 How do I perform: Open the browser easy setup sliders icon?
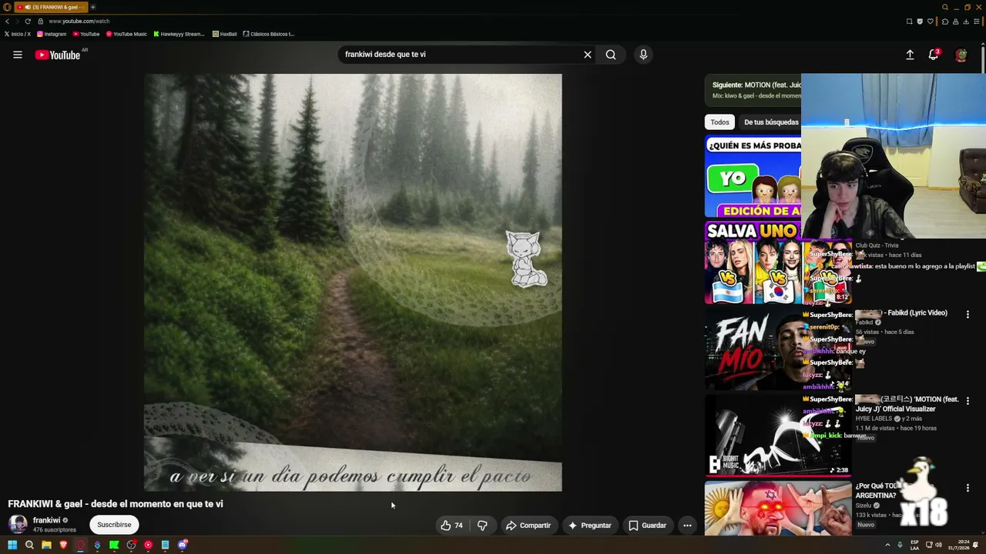tap(976, 22)
